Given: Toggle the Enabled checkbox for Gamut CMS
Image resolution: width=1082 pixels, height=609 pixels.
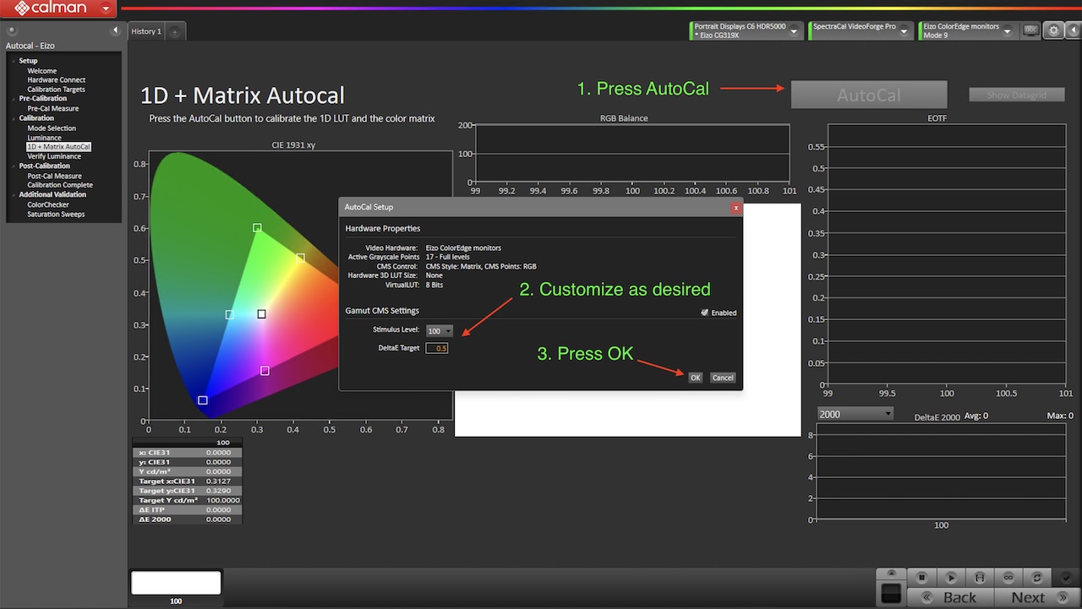Looking at the screenshot, I should 705,313.
